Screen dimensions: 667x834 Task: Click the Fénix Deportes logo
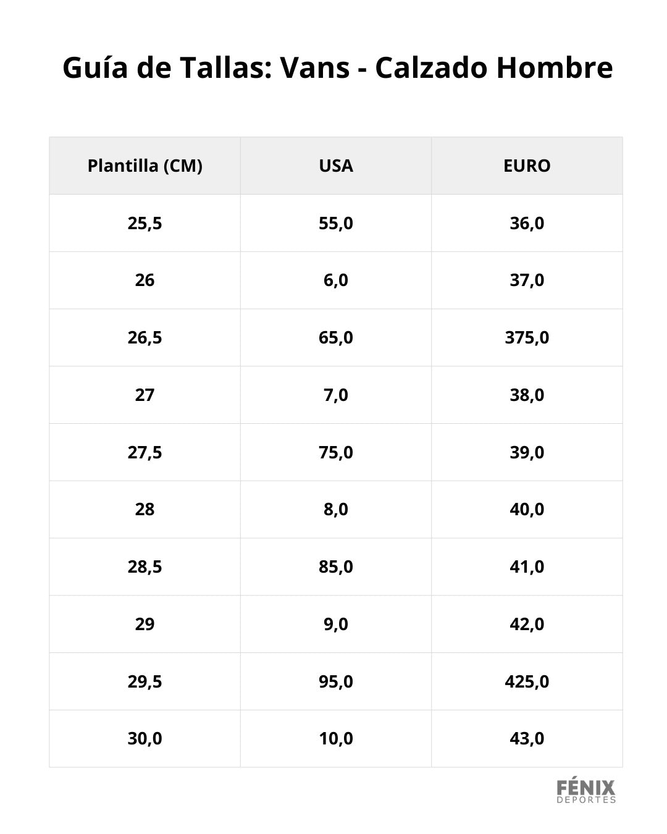[586, 791]
